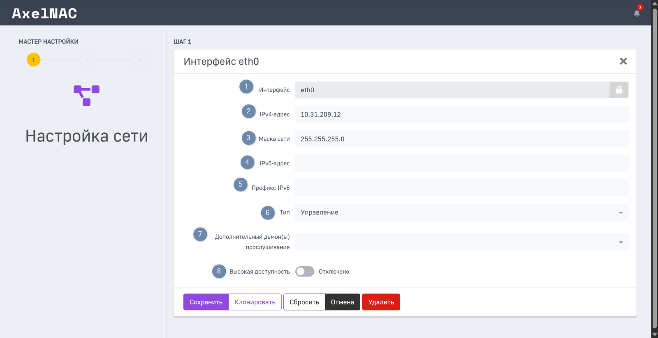Click numbered badge 8 next to Высокая доступность
Viewport: 658px width, 338px height.
tap(219, 271)
